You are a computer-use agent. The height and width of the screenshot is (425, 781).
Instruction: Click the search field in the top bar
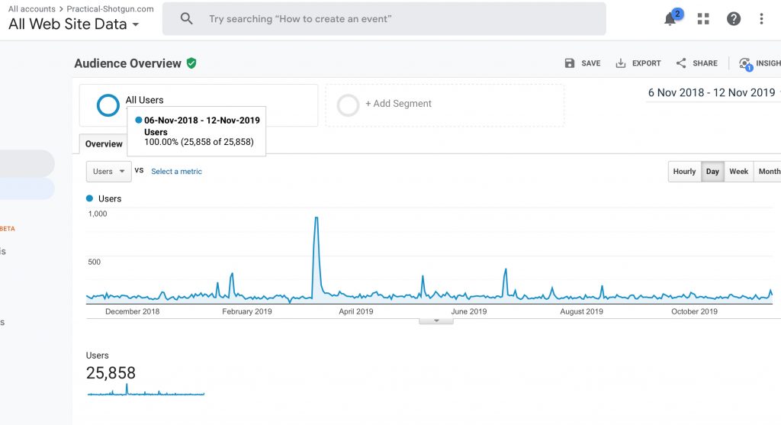[384, 19]
